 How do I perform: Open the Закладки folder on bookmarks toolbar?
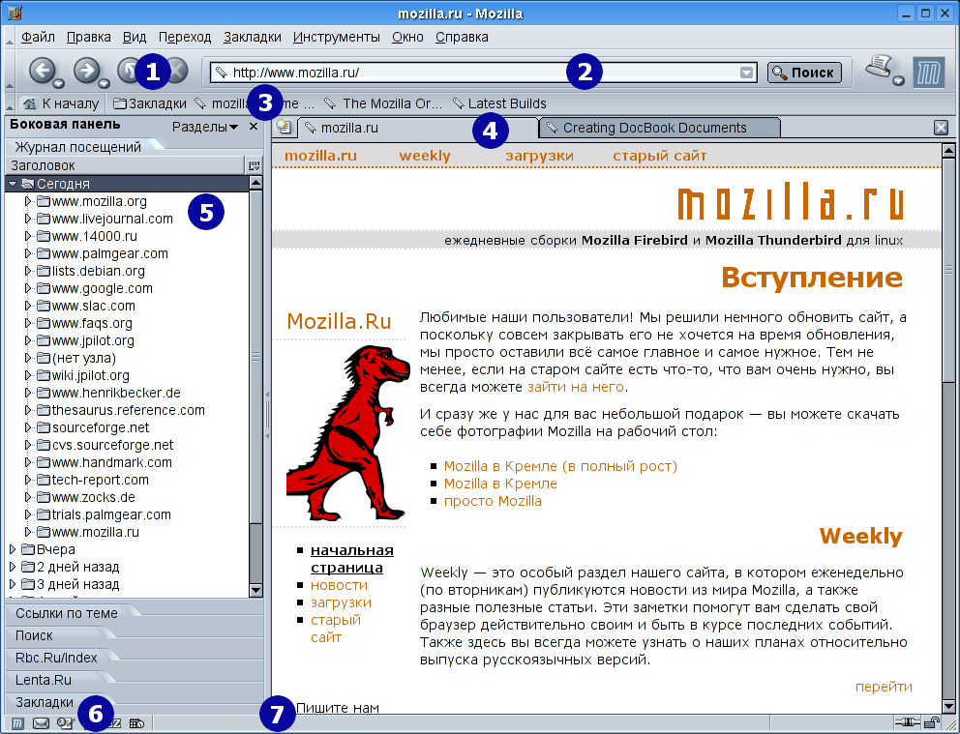pyautogui.click(x=150, y=103)
